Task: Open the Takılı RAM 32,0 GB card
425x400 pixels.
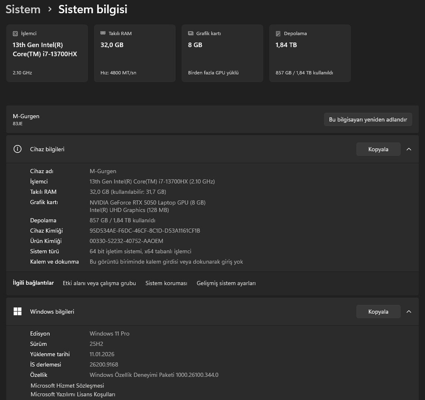Action: point(135,54)
